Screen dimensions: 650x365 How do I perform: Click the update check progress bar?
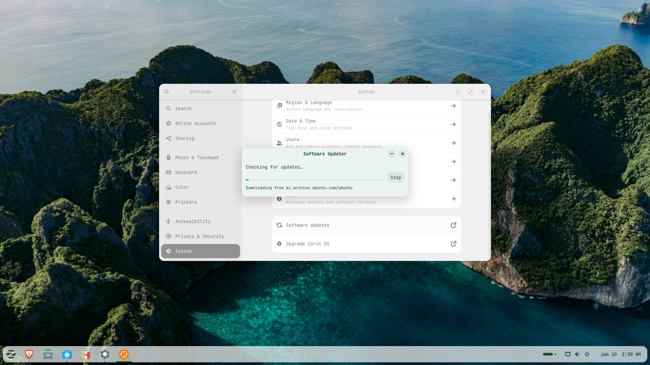[314, 179]
